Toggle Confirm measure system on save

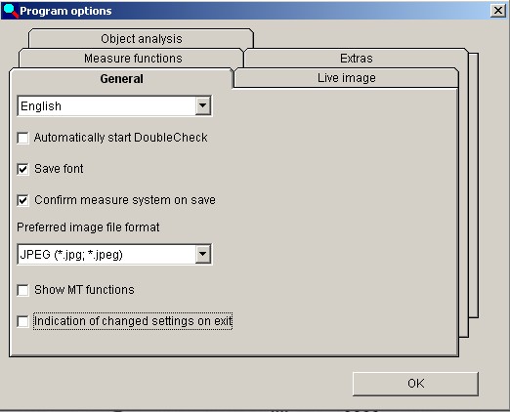click(23, 200)
